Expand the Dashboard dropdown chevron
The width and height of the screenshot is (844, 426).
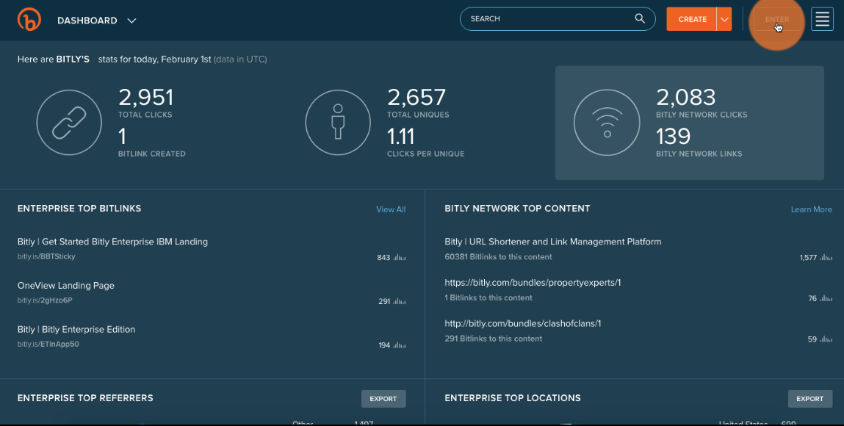pos(131,21)
